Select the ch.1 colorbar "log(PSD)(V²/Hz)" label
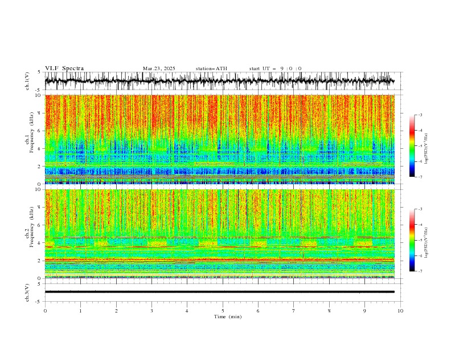The height and width of the screenshot is (349, 451). [x=427, y=149]
